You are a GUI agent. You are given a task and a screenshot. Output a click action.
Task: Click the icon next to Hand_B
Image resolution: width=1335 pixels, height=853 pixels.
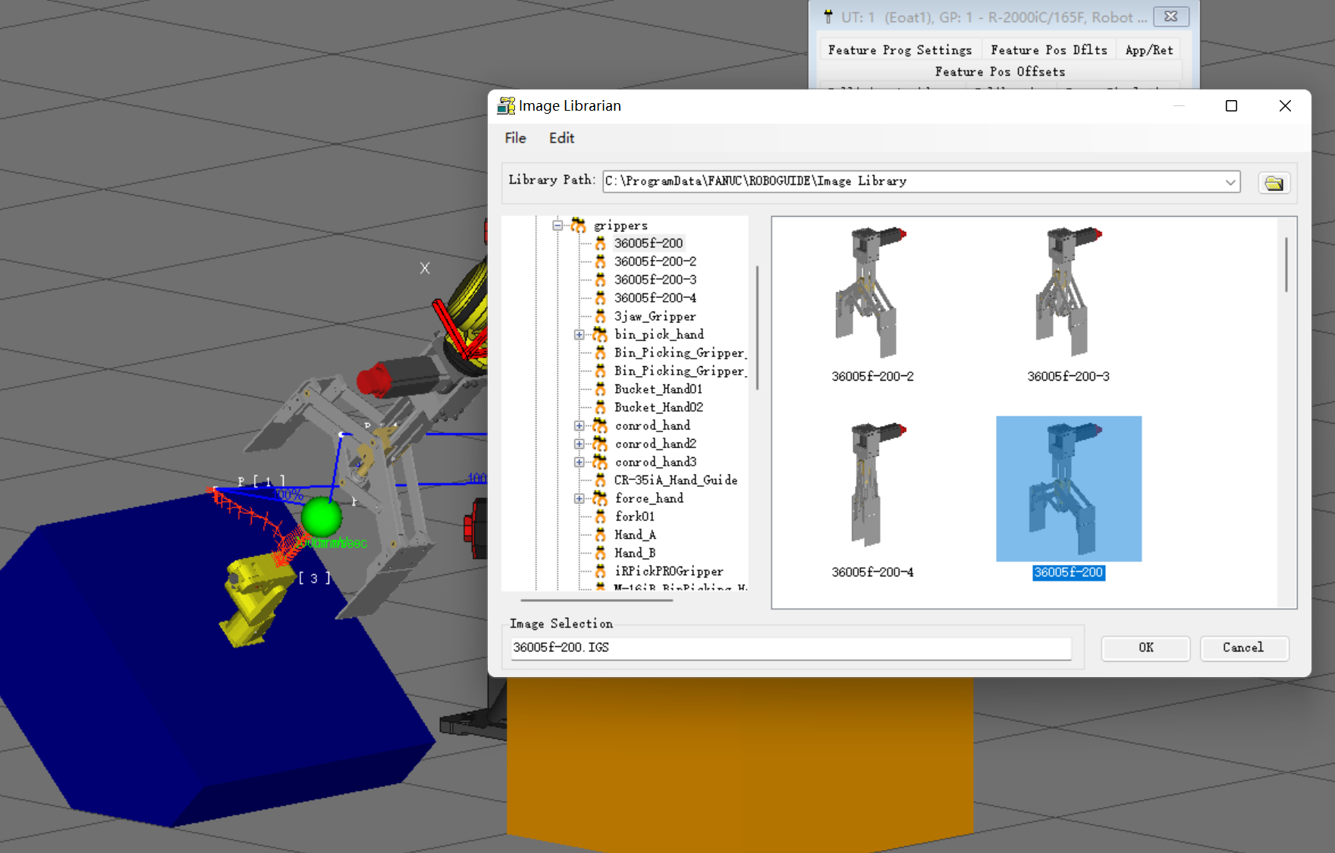[600, 553]
